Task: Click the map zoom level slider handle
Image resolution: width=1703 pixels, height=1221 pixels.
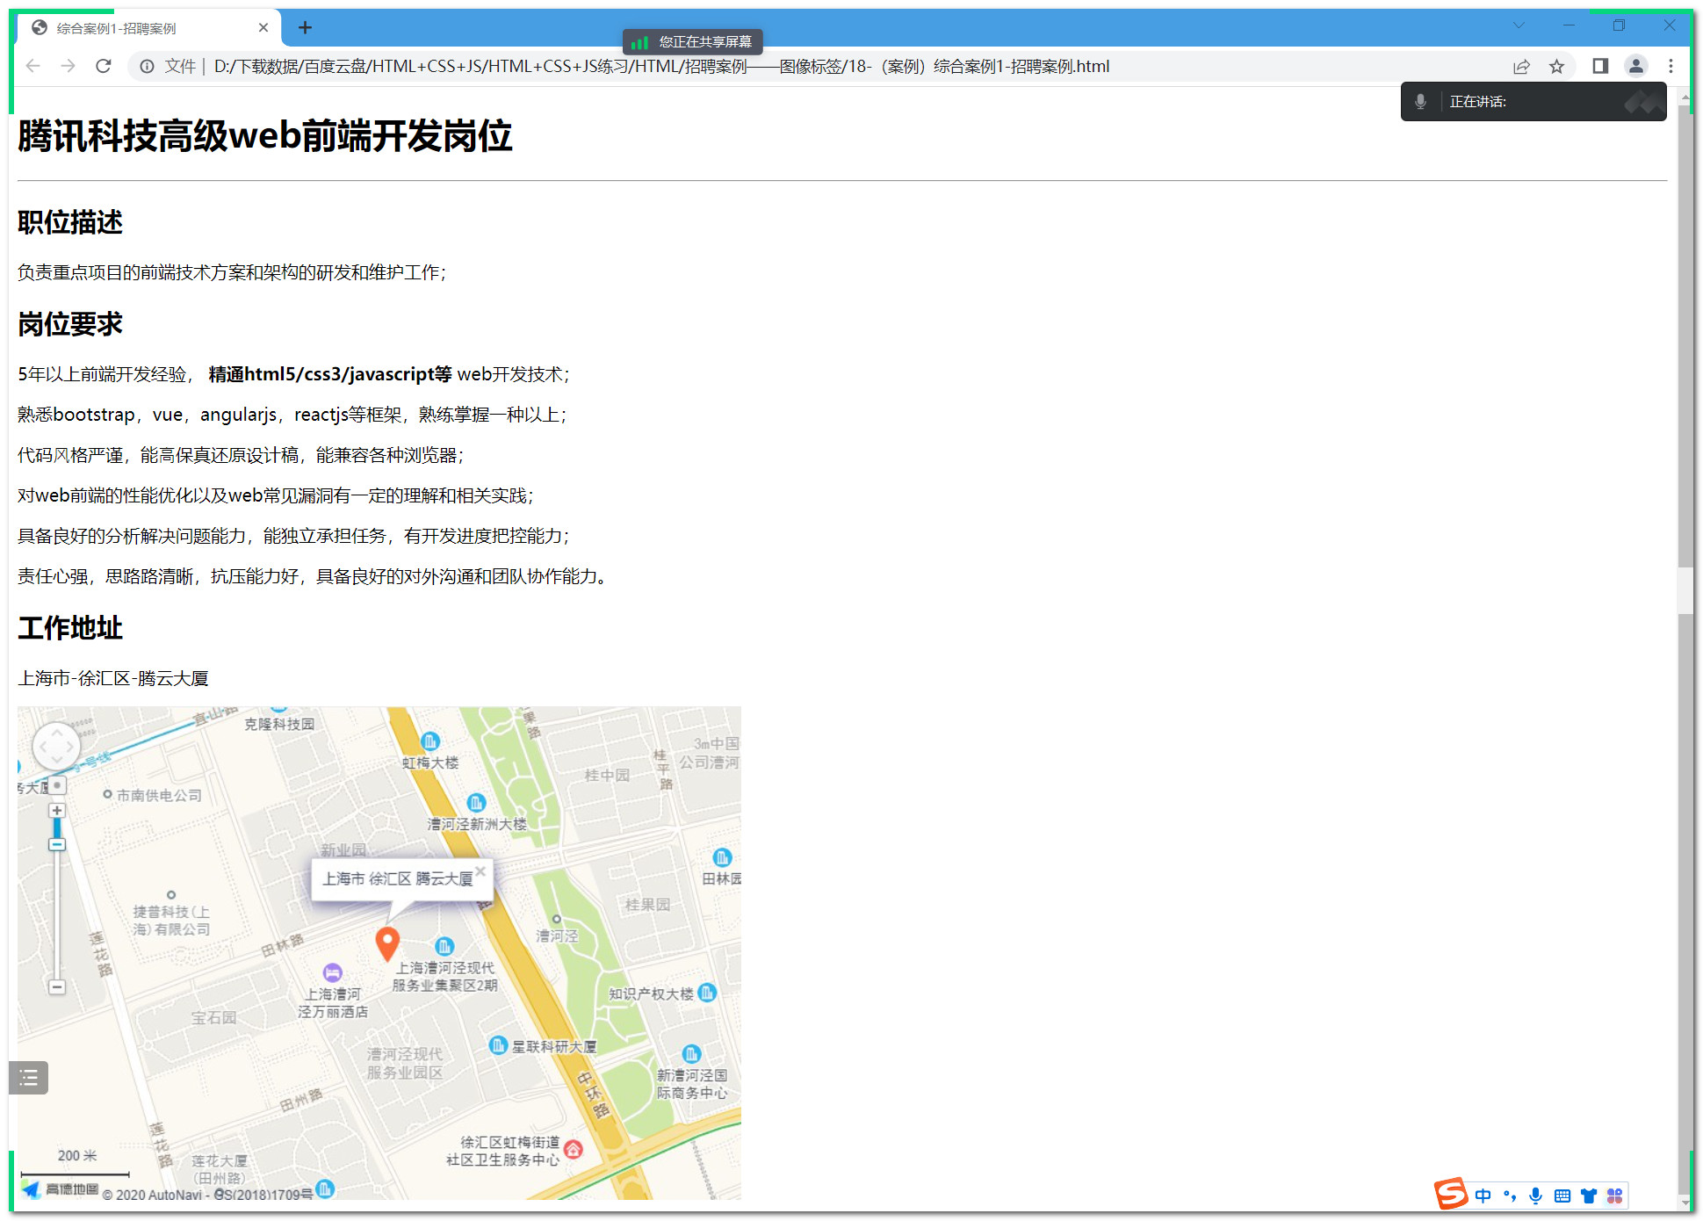Action: pyautogui.click(x=57, y=844)
